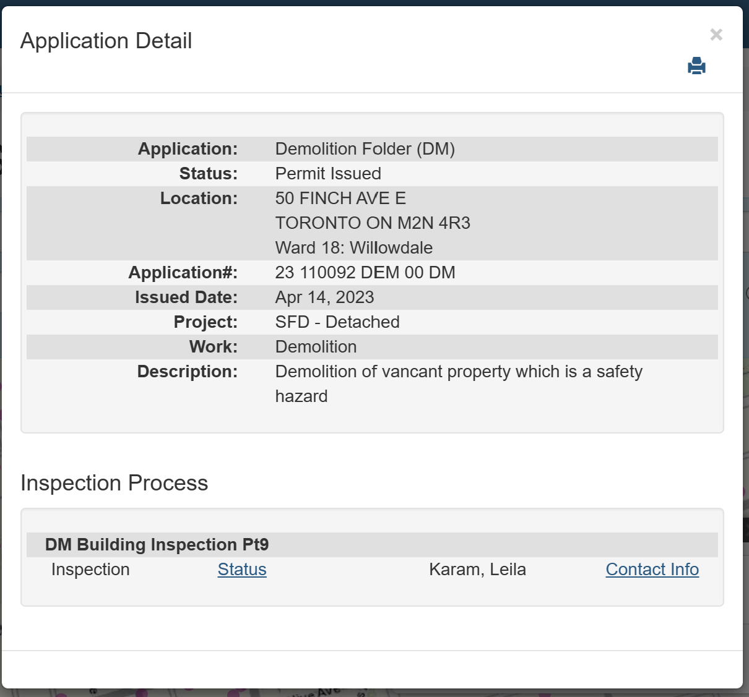Click the Inspection Process heading
The image size is (749, 697).
[x=114, y=483]
